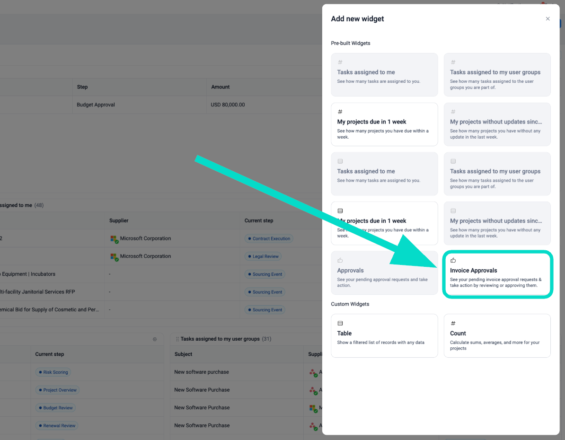Open first New software purchase row
The height and width of the screenshot is (440, 565).
coord(202,372)
